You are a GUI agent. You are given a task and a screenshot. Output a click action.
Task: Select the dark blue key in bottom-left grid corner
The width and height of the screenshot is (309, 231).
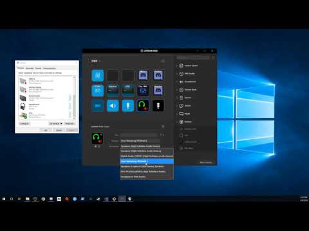98,106
